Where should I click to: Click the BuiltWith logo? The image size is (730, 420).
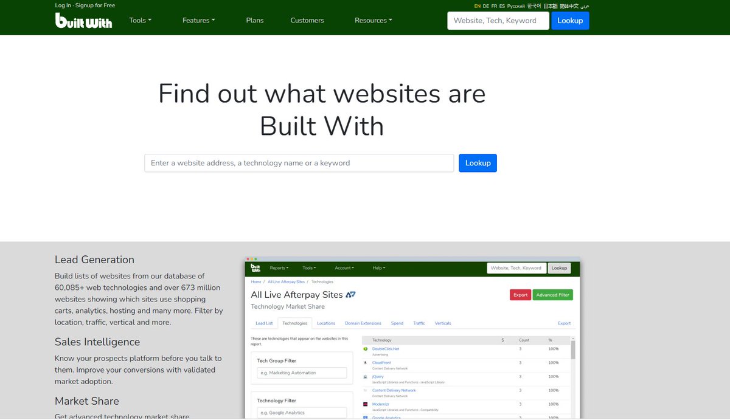(x=83, y=20)
